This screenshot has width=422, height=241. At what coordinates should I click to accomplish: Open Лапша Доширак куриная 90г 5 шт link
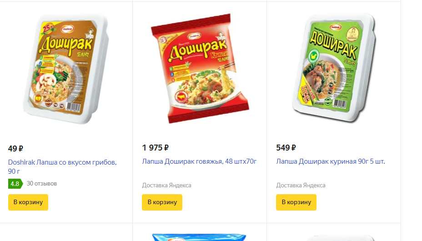(x=331, y=161)
